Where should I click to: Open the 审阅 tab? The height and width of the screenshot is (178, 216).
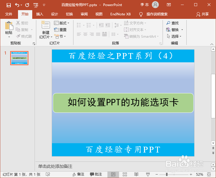pyautogui.click(x=84, y=14)
